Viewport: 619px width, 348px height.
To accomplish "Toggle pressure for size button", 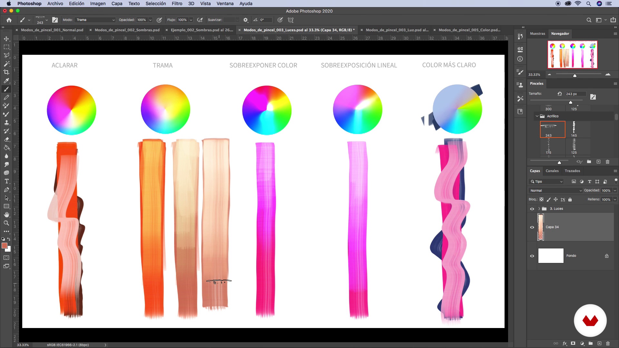I will click(280, 20).
